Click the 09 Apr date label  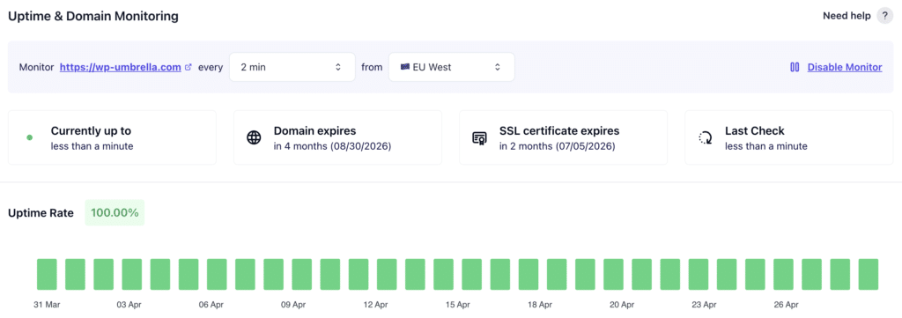293,304
